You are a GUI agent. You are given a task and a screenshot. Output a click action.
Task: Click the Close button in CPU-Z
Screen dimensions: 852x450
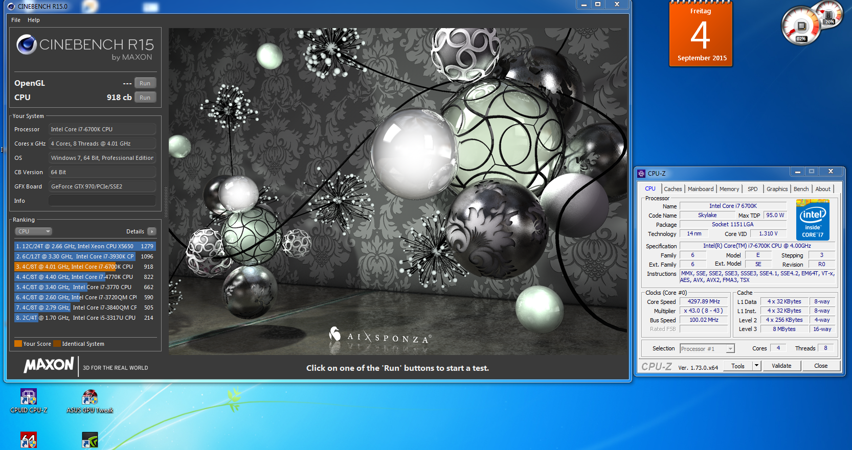click(x=821, y=366)
